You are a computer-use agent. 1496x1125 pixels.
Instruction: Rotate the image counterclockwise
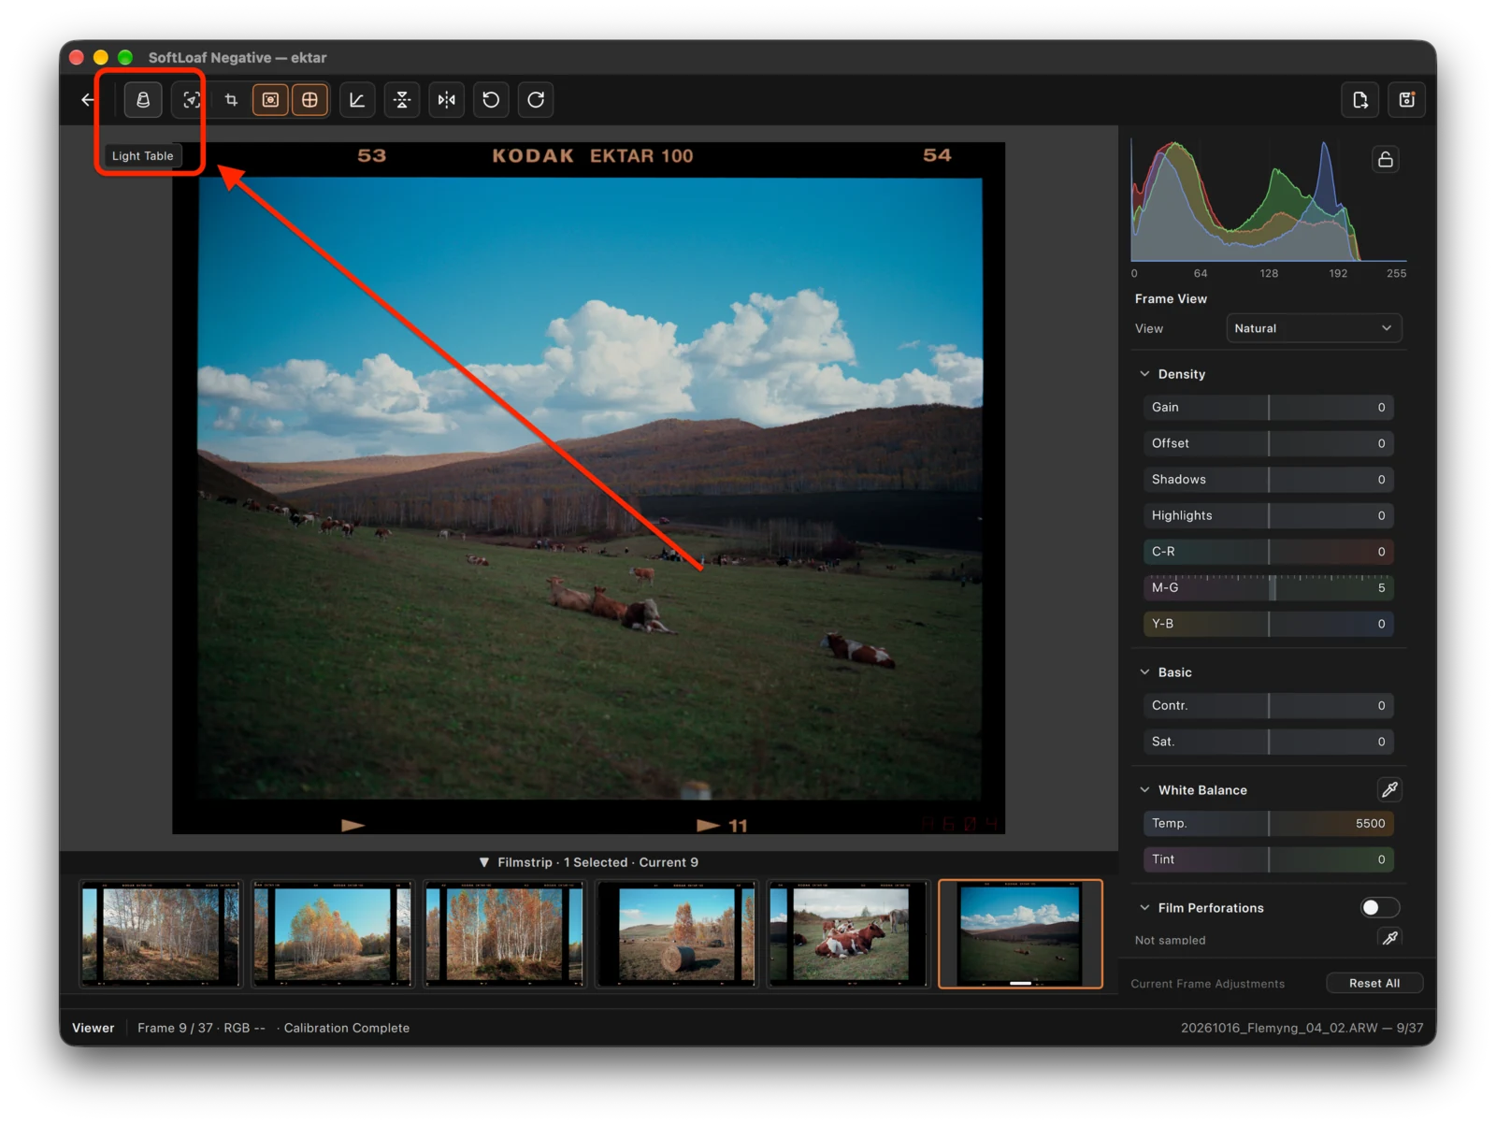[x=491, y=100]
